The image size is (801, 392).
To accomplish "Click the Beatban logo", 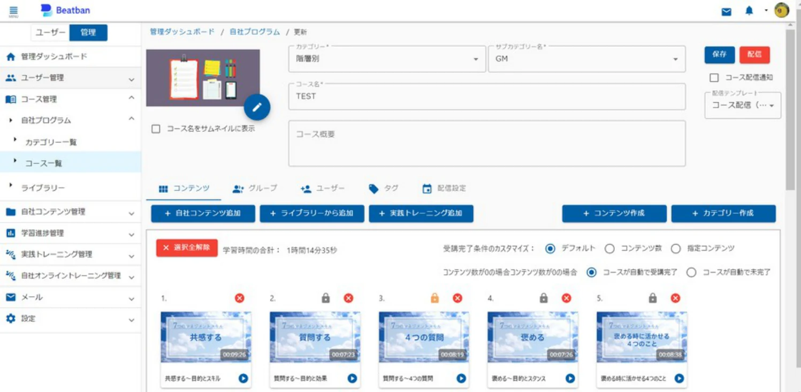I will 65,10.
